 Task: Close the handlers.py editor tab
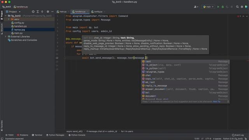[87, 12]
